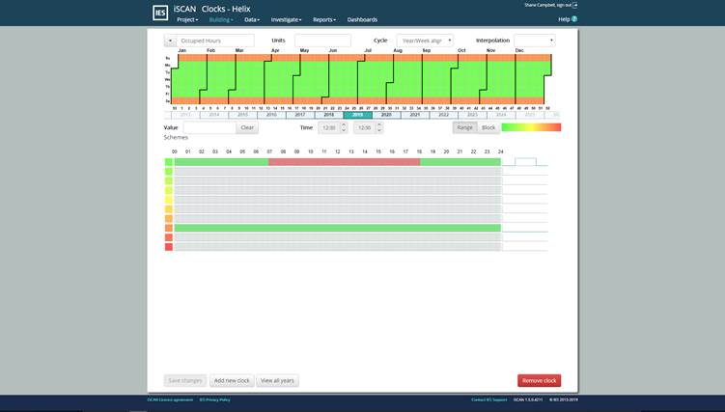
Task: Select year 2022 in the year strip
Action: [x=443, y=115]
